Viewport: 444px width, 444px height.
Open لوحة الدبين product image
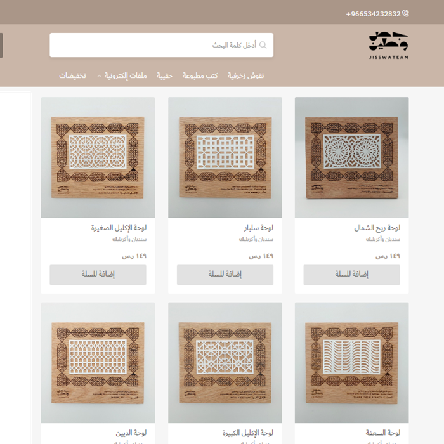(98, 363)
